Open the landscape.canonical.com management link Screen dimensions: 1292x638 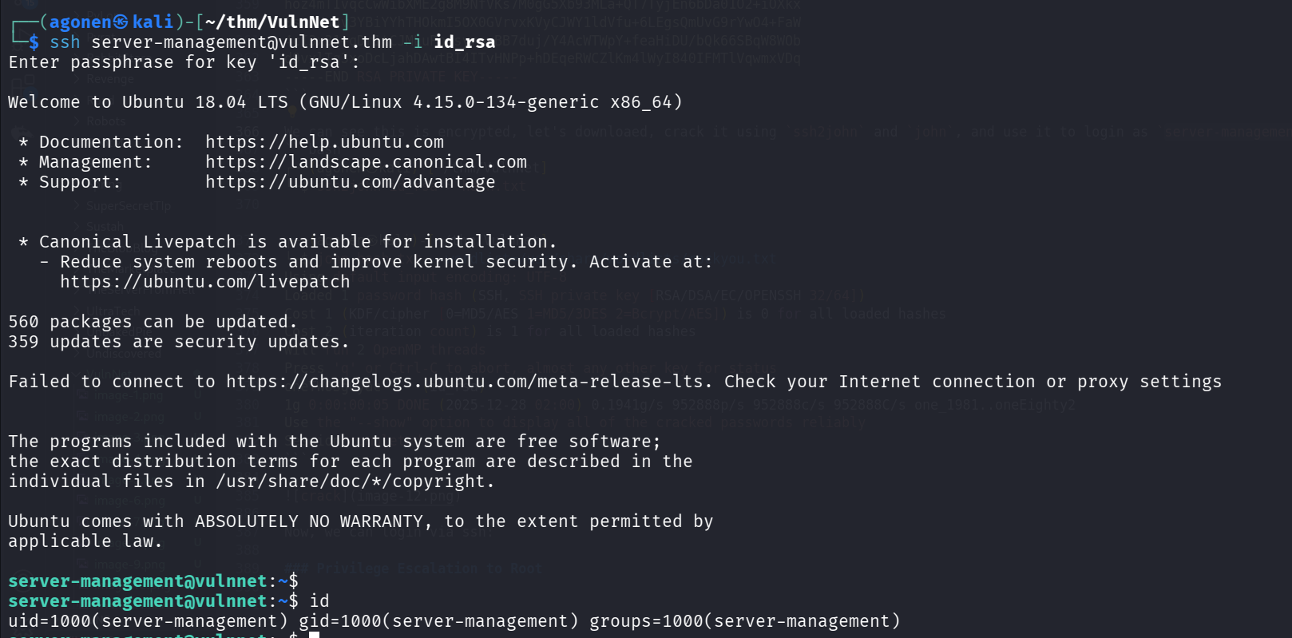tap(366, 162)
